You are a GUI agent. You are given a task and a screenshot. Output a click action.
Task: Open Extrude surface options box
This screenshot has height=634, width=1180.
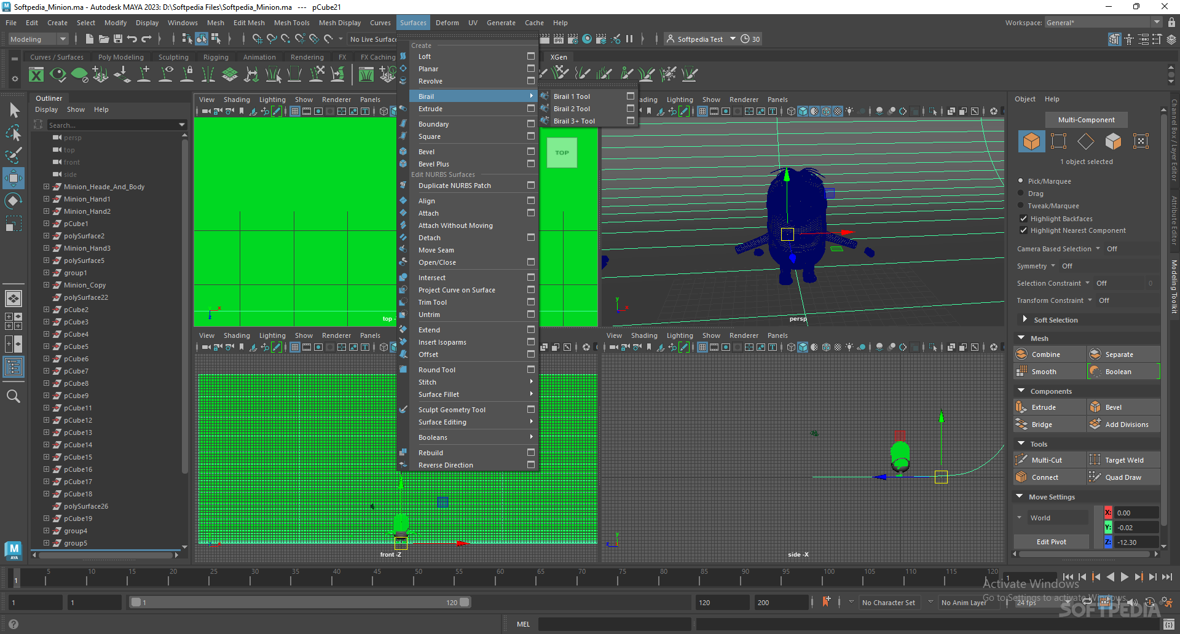tap(531, 109)
